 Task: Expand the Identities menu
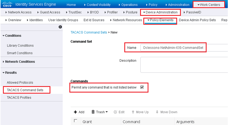[x=35, y=20]
